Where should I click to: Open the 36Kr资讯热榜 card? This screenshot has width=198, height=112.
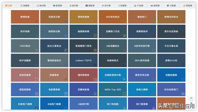coord(142,60)
